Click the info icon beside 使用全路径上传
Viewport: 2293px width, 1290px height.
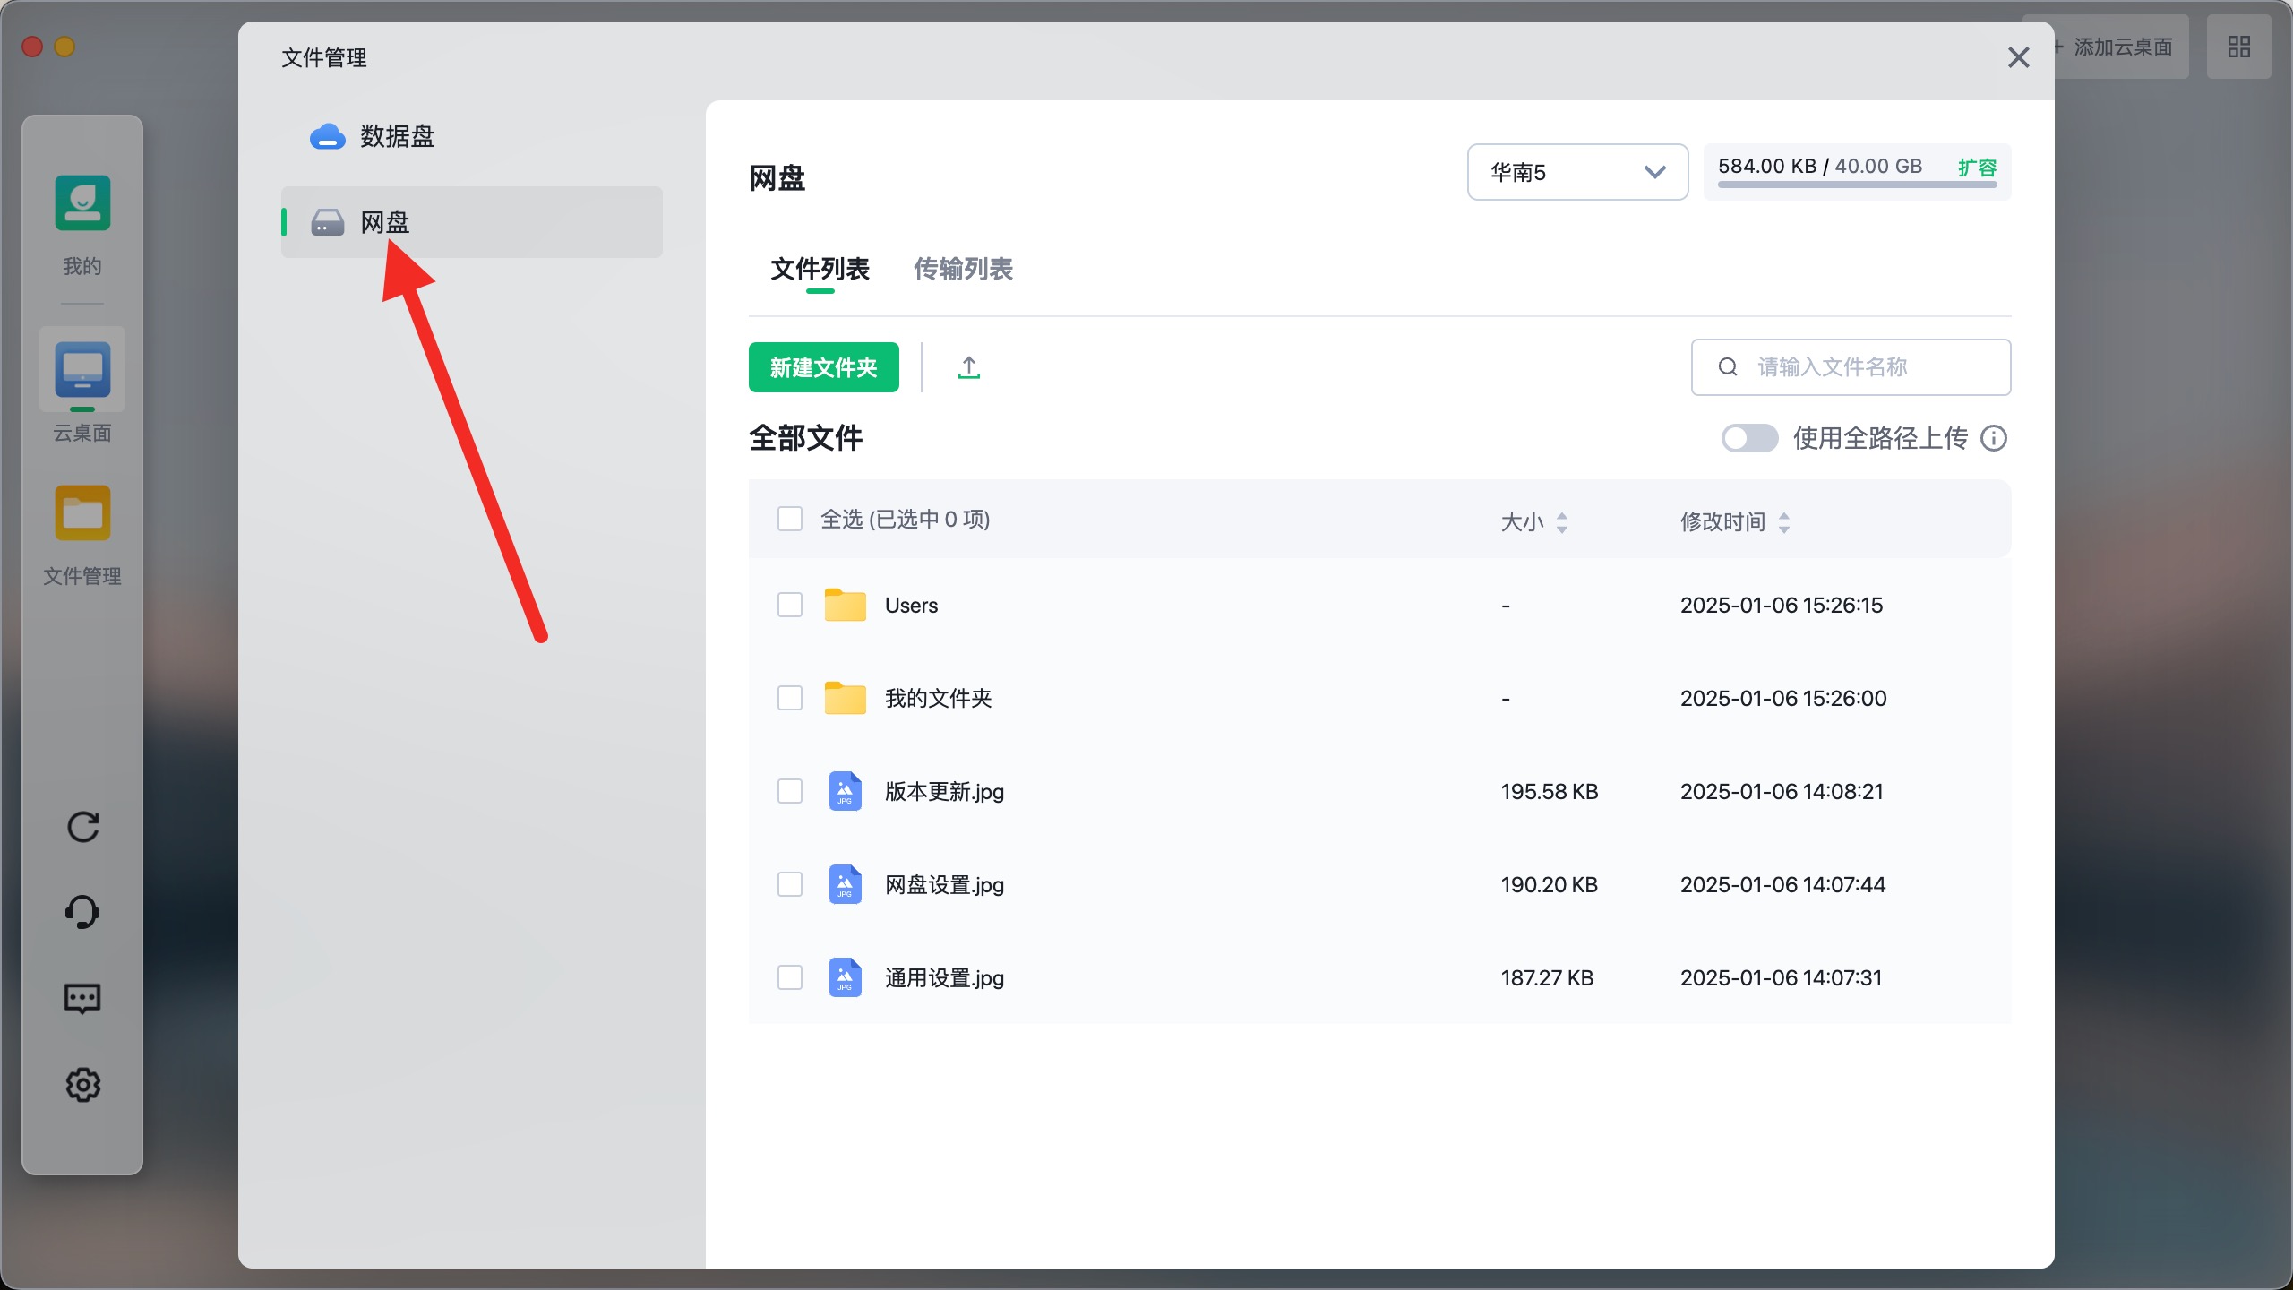[1994, 438]
